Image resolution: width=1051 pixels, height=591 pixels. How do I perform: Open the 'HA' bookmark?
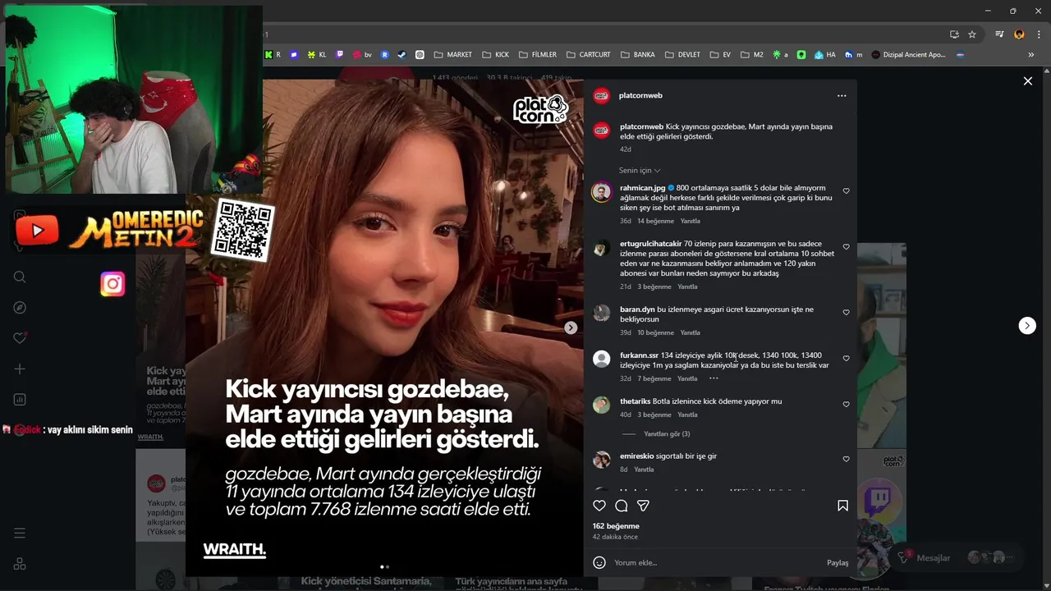[824, 55]
